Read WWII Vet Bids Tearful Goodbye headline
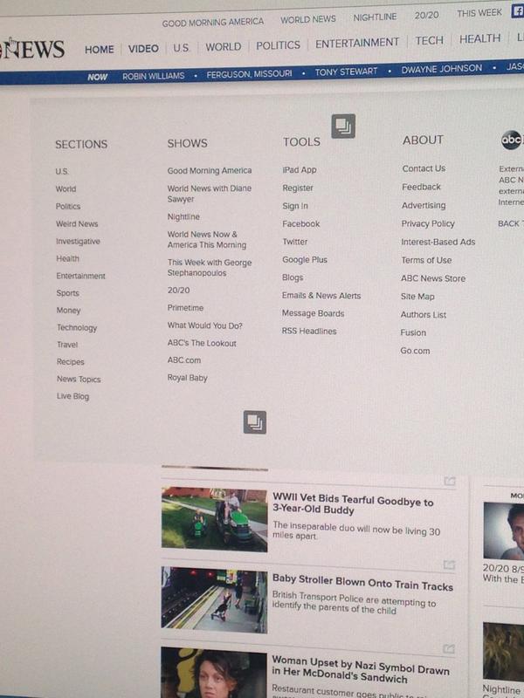Image resolution: width=524 pixels, height=698 pixels. pos(353,504)
